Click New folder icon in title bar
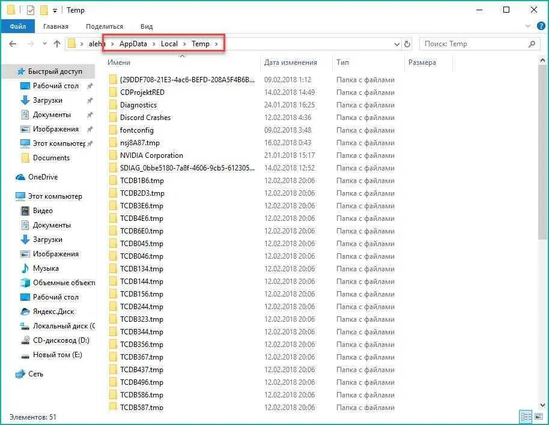Screen dimensions: 549x425 click(x=44, y=10)
